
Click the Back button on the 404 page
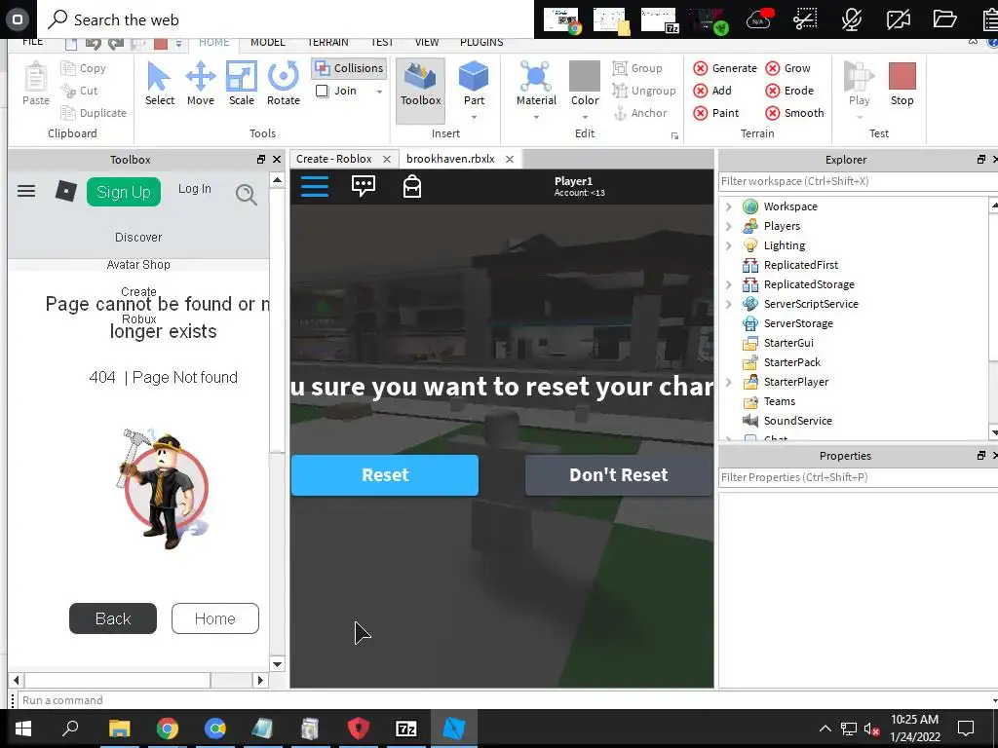tap(113, 618)
